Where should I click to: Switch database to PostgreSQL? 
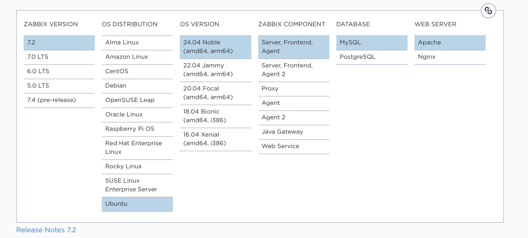tap(372, 57)
